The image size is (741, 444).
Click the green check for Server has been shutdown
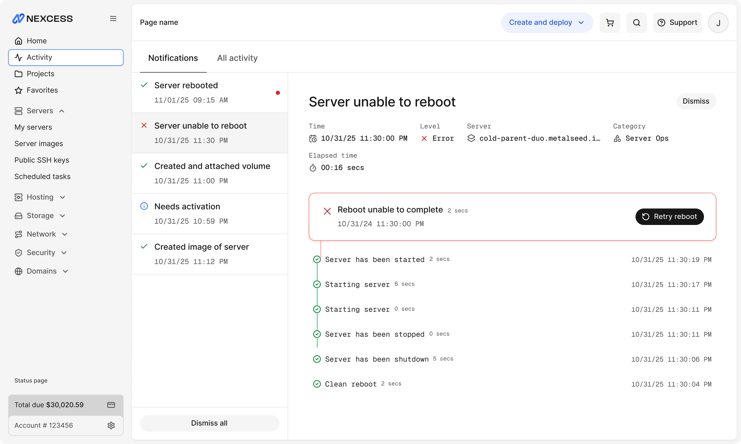click(317, 359)
